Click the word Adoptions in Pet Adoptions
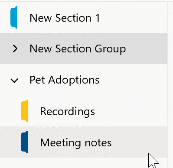173x168 pixels. click(74, 80)
